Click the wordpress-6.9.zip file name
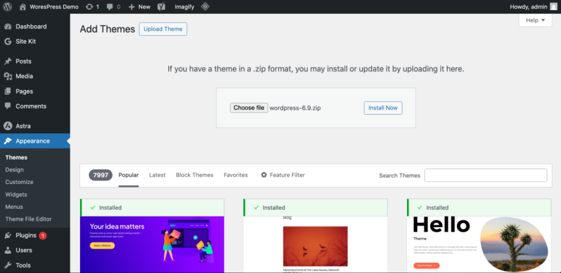This screenshot has width=561, height=273. click(295, 108)
